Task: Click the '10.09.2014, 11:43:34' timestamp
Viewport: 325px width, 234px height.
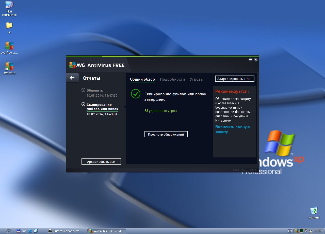Action: (x=102, y=114)
